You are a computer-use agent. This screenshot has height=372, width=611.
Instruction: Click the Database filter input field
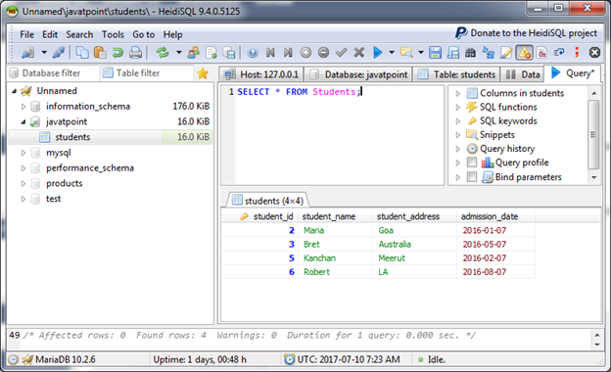tap(53, 72)
